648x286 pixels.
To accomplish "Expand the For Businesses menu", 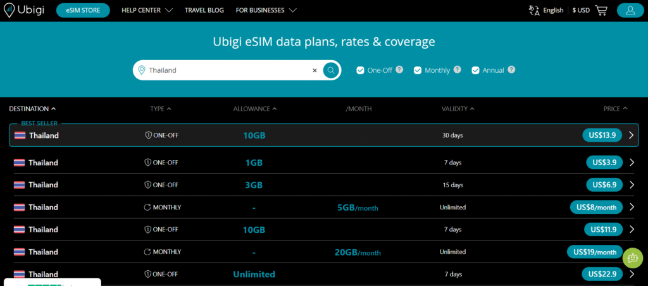I will point(266,10).
